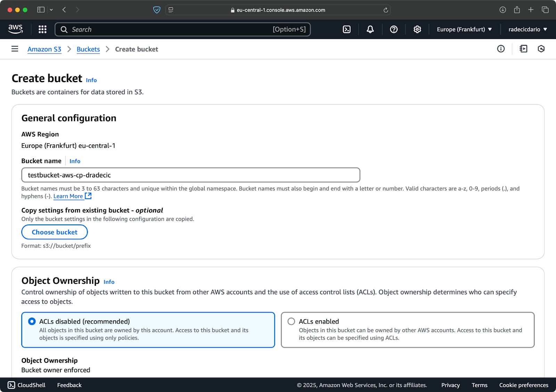Click Feedback in the footer
Image resolution: width=556 pixels, height=392 pixels.
coord(69,385)
